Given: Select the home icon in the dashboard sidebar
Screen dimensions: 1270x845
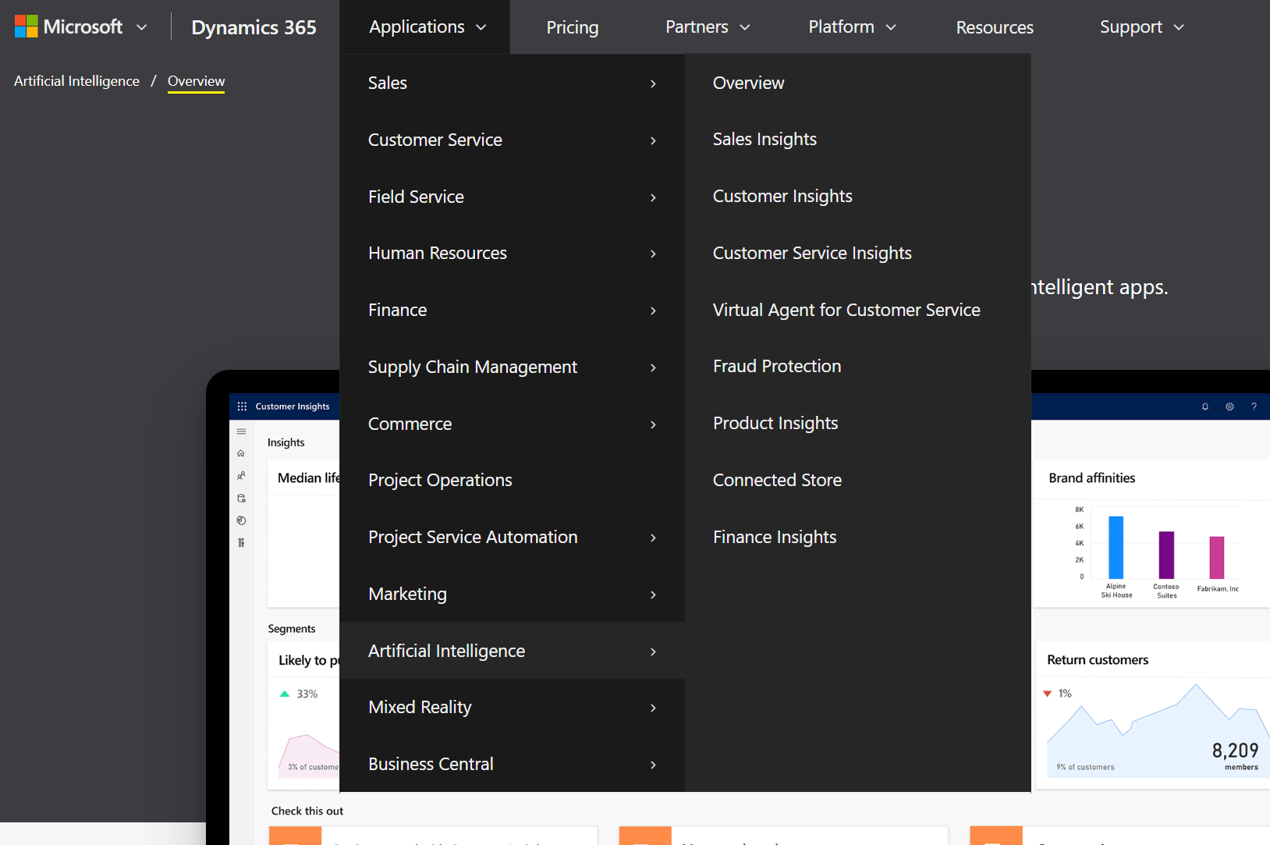Looking at the screenshot, I should tap(241, 453).
